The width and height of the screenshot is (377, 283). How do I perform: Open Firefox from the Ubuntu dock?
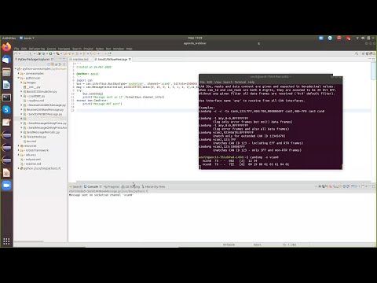point(6,47)
